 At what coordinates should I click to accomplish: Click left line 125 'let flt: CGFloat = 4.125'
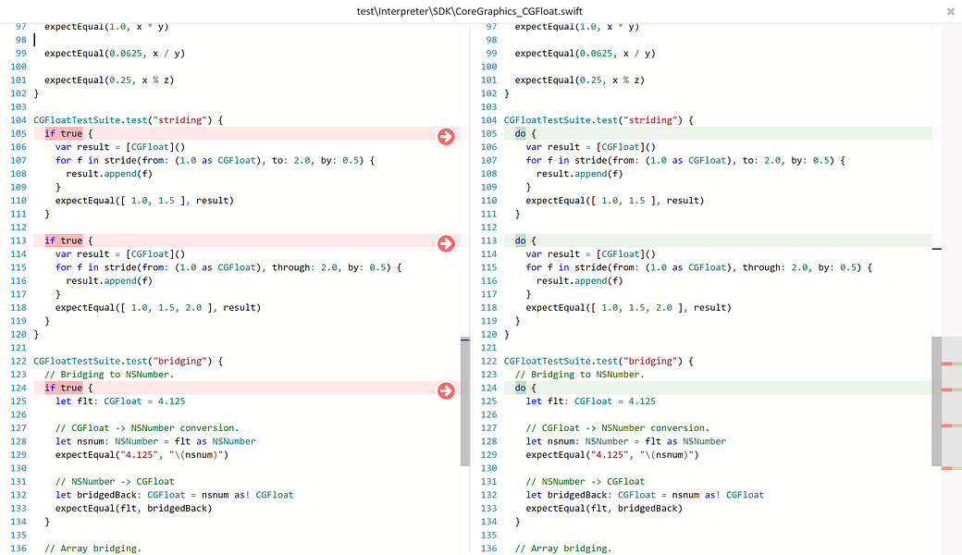click(x=120, y=401)
